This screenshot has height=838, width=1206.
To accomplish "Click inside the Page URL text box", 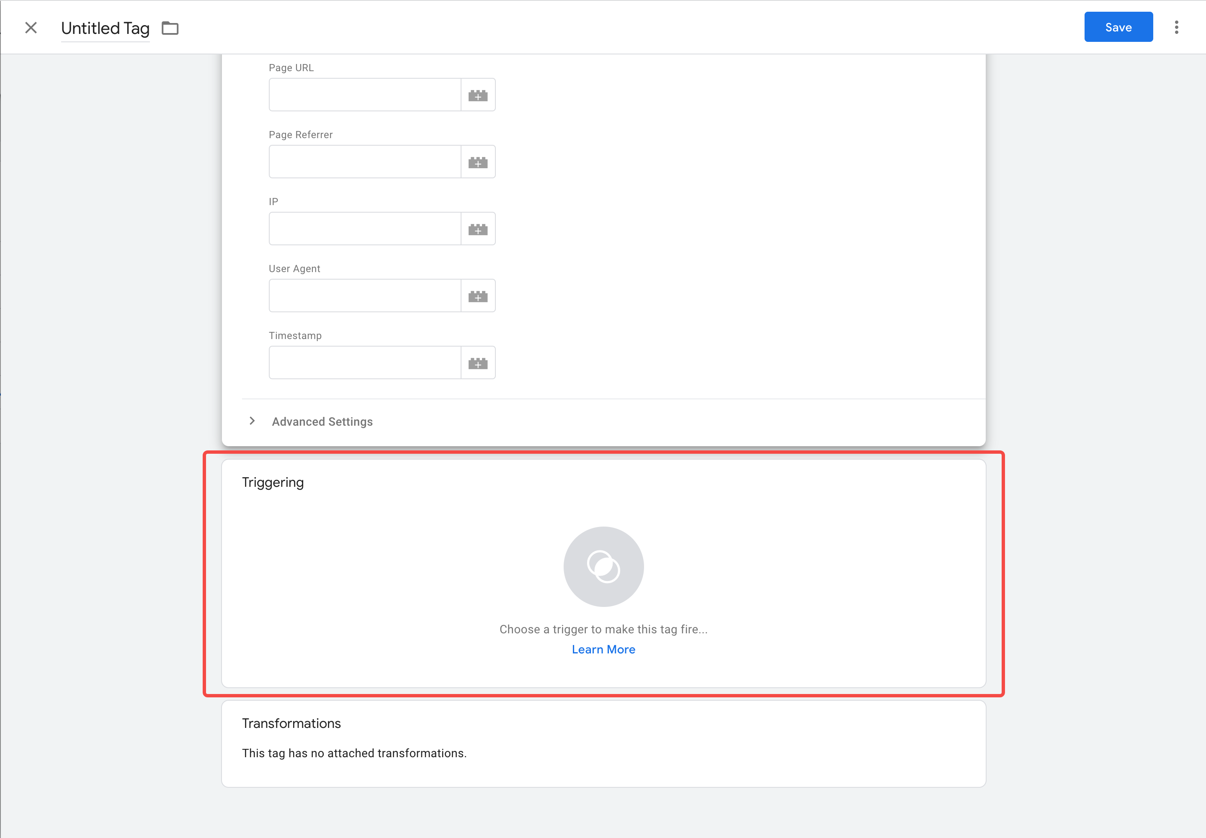I will pyautogui.click(x=365, y=94).
